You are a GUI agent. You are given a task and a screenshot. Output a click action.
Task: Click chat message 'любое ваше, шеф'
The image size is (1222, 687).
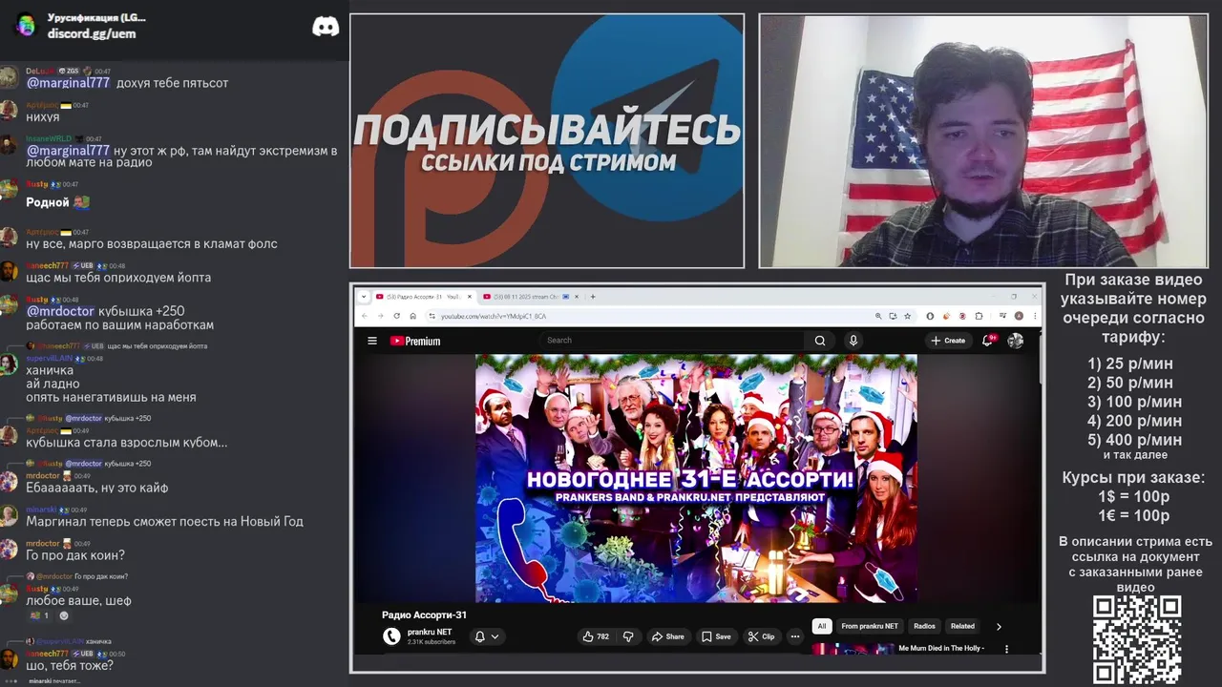point(78,601)
